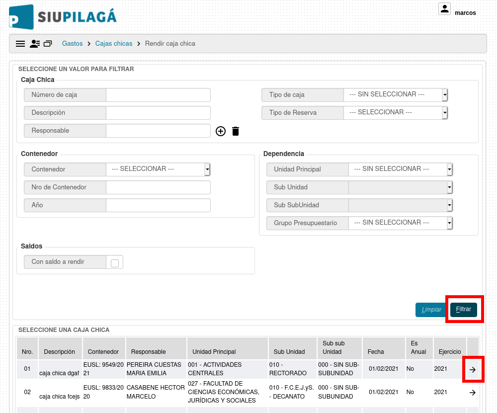This screenshot has height=413, width=497.
Task: Go to Gastos breadcrumb
Action: (x=72, y=43)
